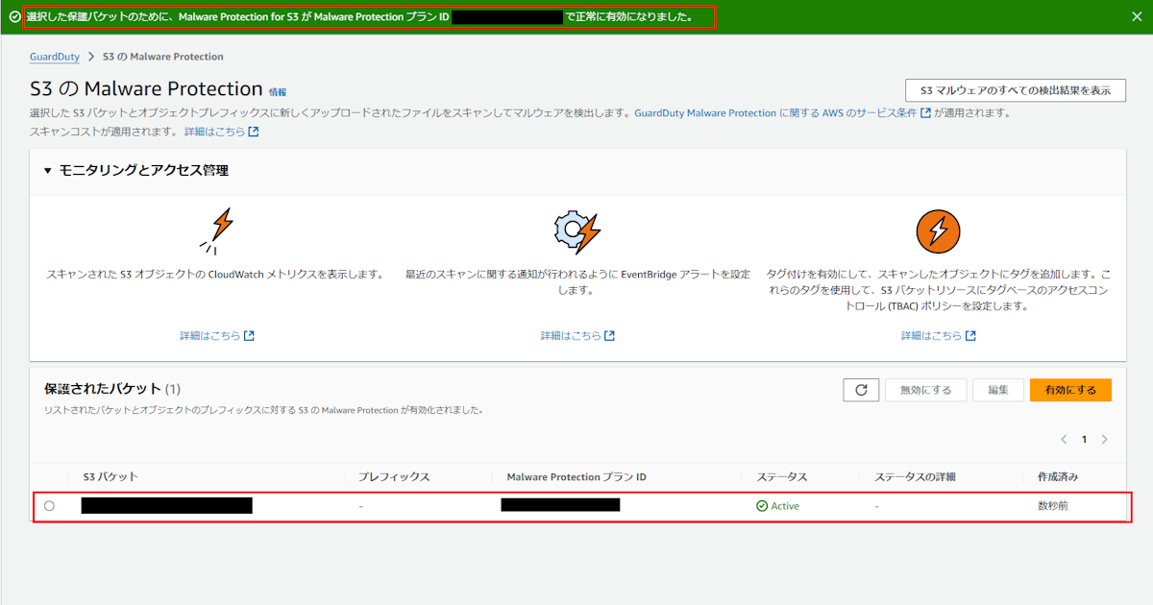Viewport: 1153px width, 605px height.
Task: Click the Active status check icon
Action: coord(762,506)
